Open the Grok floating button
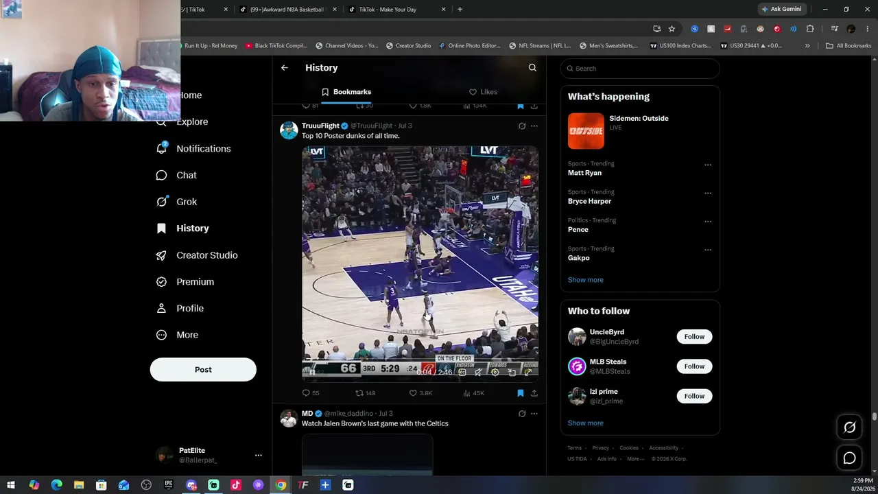Viewport: 878px width, 494px height. tap(849, 427)
